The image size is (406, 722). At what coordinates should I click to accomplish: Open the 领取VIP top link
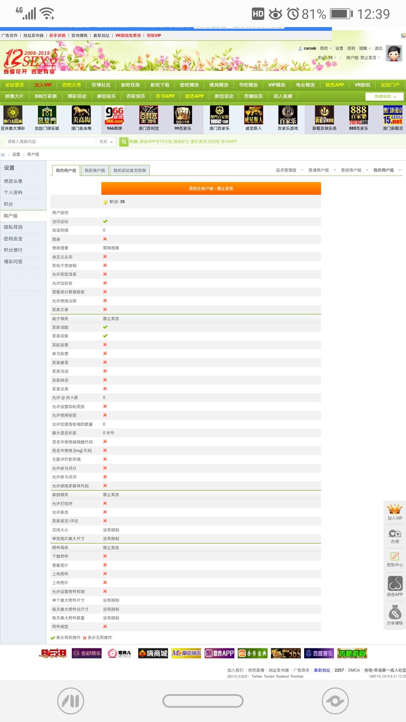(x=154, y=36)
